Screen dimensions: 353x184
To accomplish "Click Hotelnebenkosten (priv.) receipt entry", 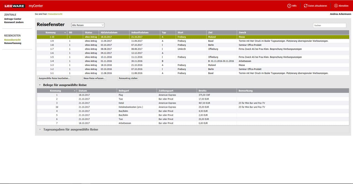I will pyautogui.click(x=131, y=107).
